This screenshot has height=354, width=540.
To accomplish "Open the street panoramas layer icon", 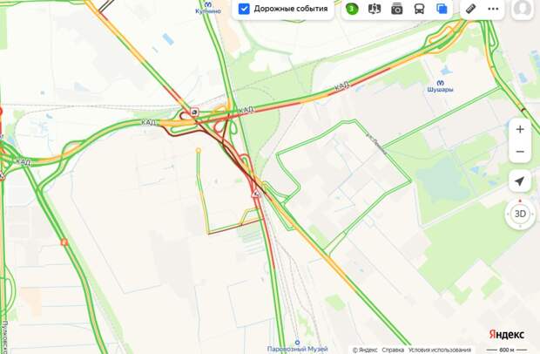I will point(375,9).
